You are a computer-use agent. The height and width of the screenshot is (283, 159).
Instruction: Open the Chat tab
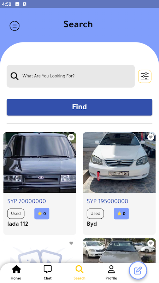48,272
